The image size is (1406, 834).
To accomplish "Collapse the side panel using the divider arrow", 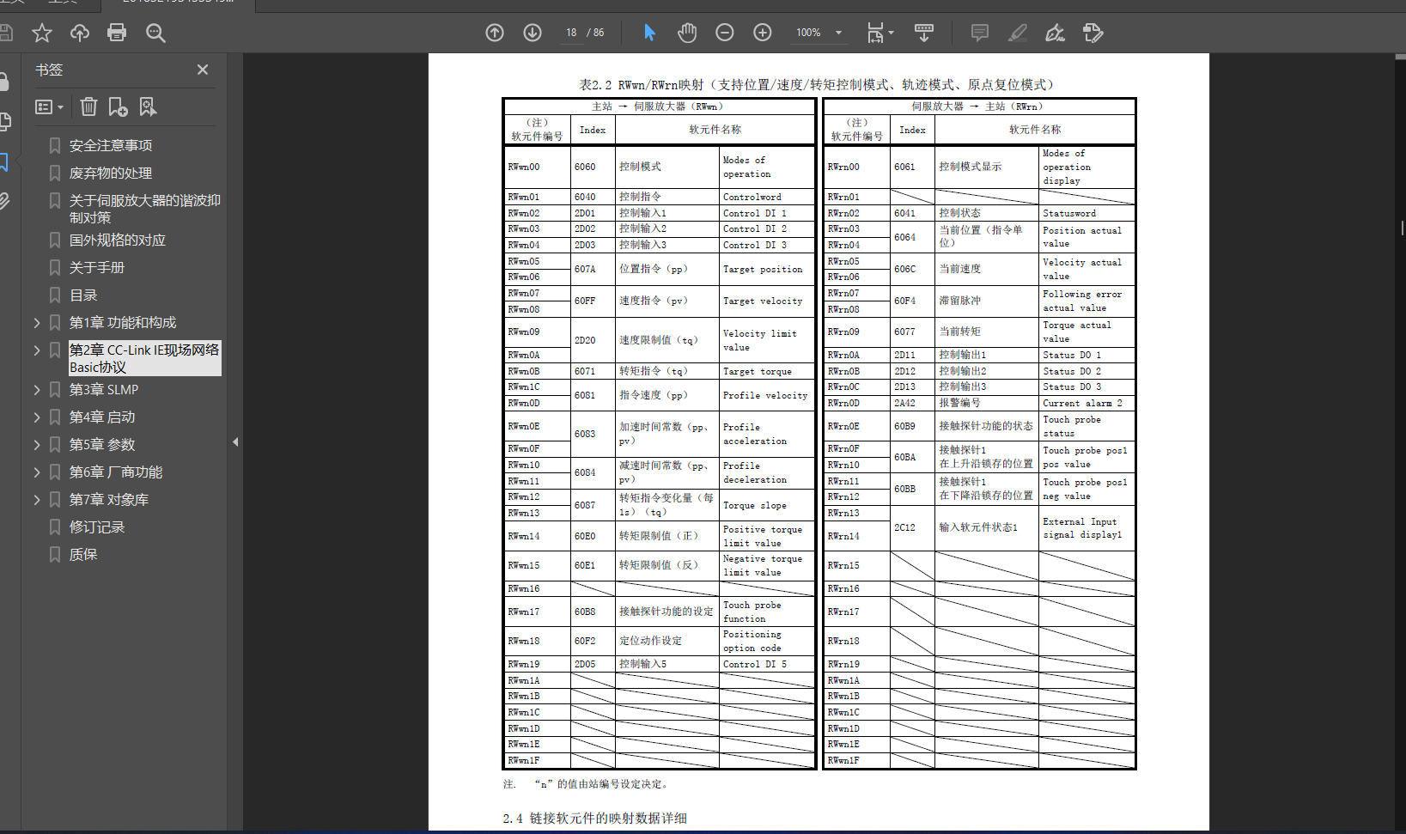I will point(235,442).
